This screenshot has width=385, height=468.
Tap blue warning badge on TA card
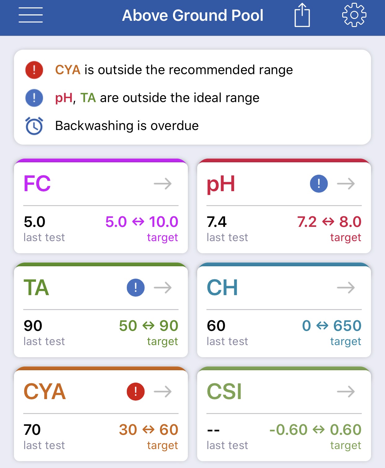(135, 287)
